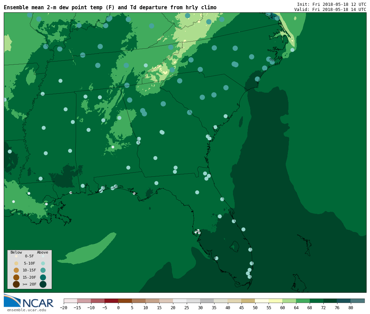Pick the green swatch between 68 and 72
370x314 pixels.
(x=317, y=301)
